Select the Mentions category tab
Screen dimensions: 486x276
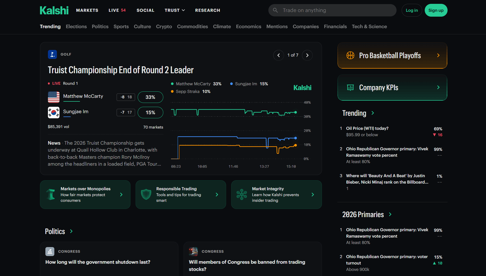(x=277, y=26)
